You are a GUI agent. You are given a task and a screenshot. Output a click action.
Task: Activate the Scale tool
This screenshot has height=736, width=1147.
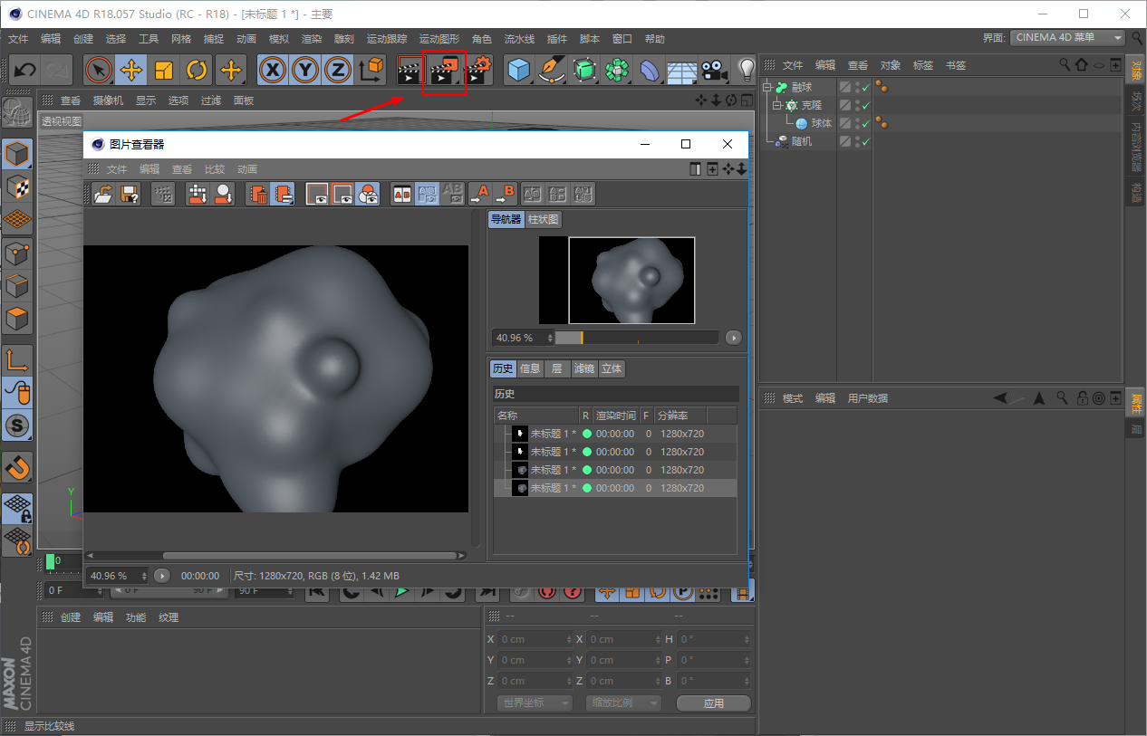pyautogui.click(x=164, y=70)
